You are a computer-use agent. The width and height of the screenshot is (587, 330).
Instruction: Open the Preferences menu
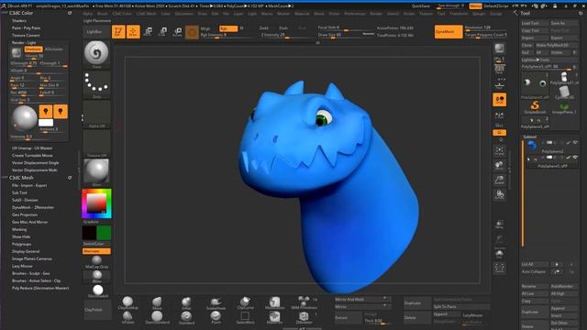click(x=355, y=14)
